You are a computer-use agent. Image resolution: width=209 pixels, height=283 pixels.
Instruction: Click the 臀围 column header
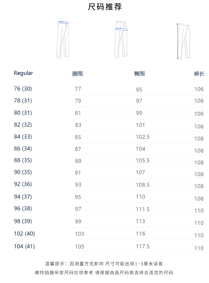pos(139,74)
